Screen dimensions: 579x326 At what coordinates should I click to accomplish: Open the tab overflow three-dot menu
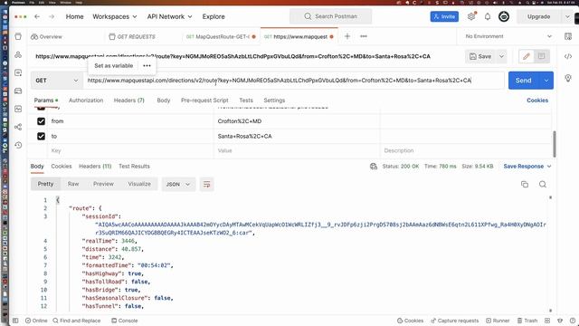click(x=364, y=36)
